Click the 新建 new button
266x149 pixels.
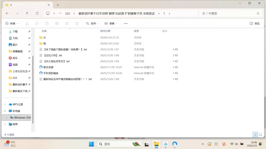[x=11, y=24]
